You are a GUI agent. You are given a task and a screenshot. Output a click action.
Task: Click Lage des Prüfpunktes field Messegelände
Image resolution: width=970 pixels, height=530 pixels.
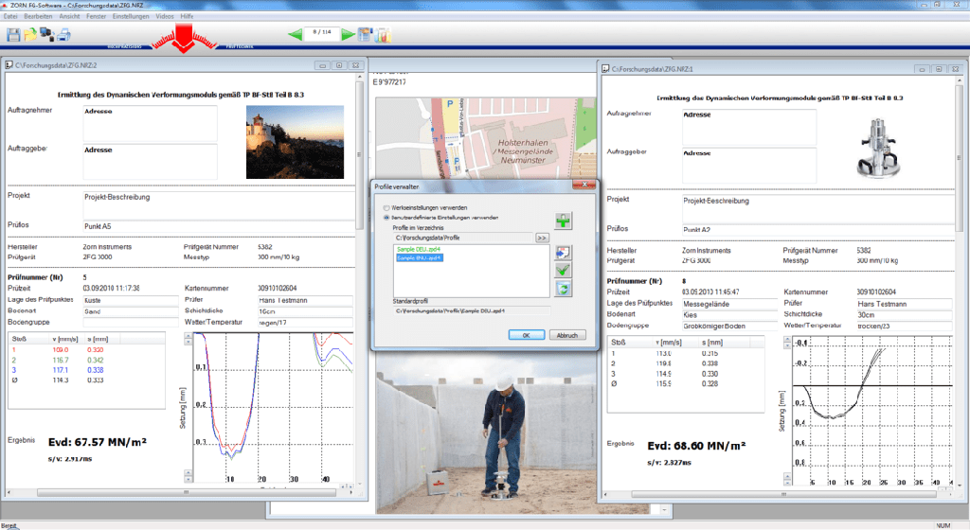click(x=729, y=304)
